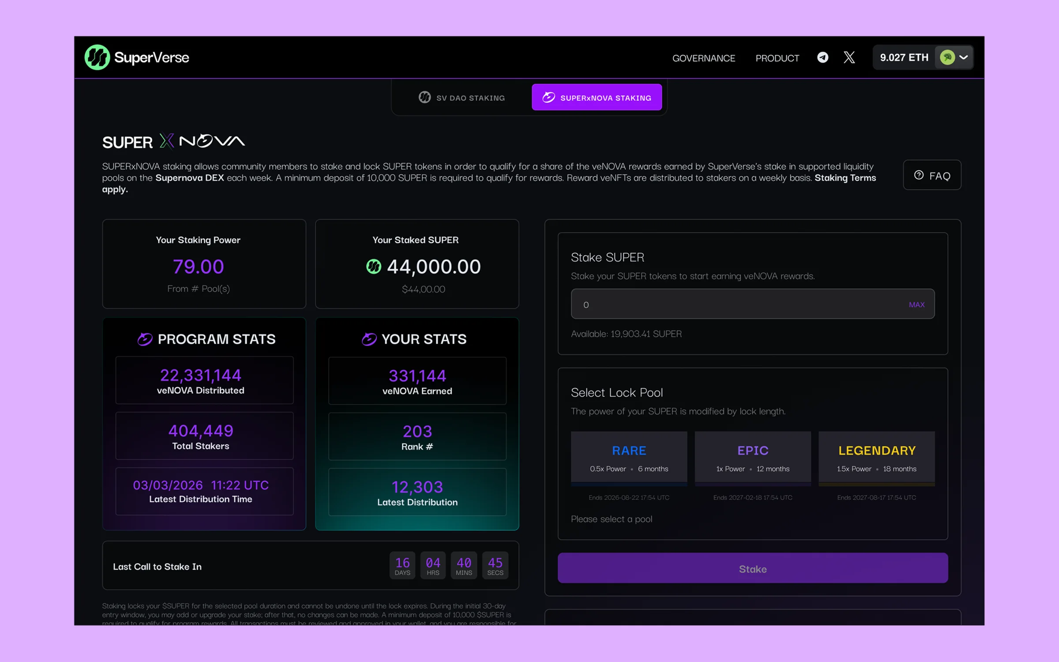Image resolution: width=1059 pixels, height=662 pixels.
Task: Click the 404,449 Total Stakers stat
Action: 204,436
